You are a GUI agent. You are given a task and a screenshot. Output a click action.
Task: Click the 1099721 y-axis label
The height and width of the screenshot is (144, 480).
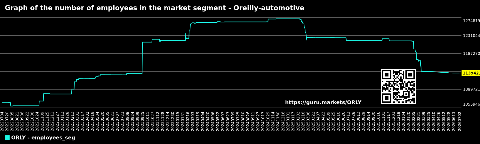click(x=471, y=89)
